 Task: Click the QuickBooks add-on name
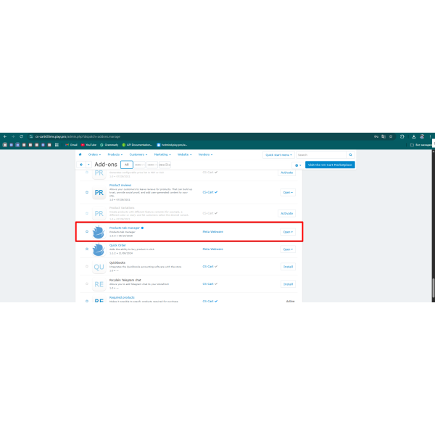(x=117, y=262)
